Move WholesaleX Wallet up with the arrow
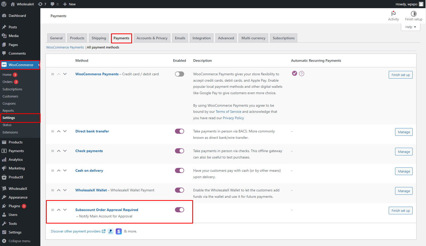The height and width of the screenshot is (246, 426). [59, 190]
